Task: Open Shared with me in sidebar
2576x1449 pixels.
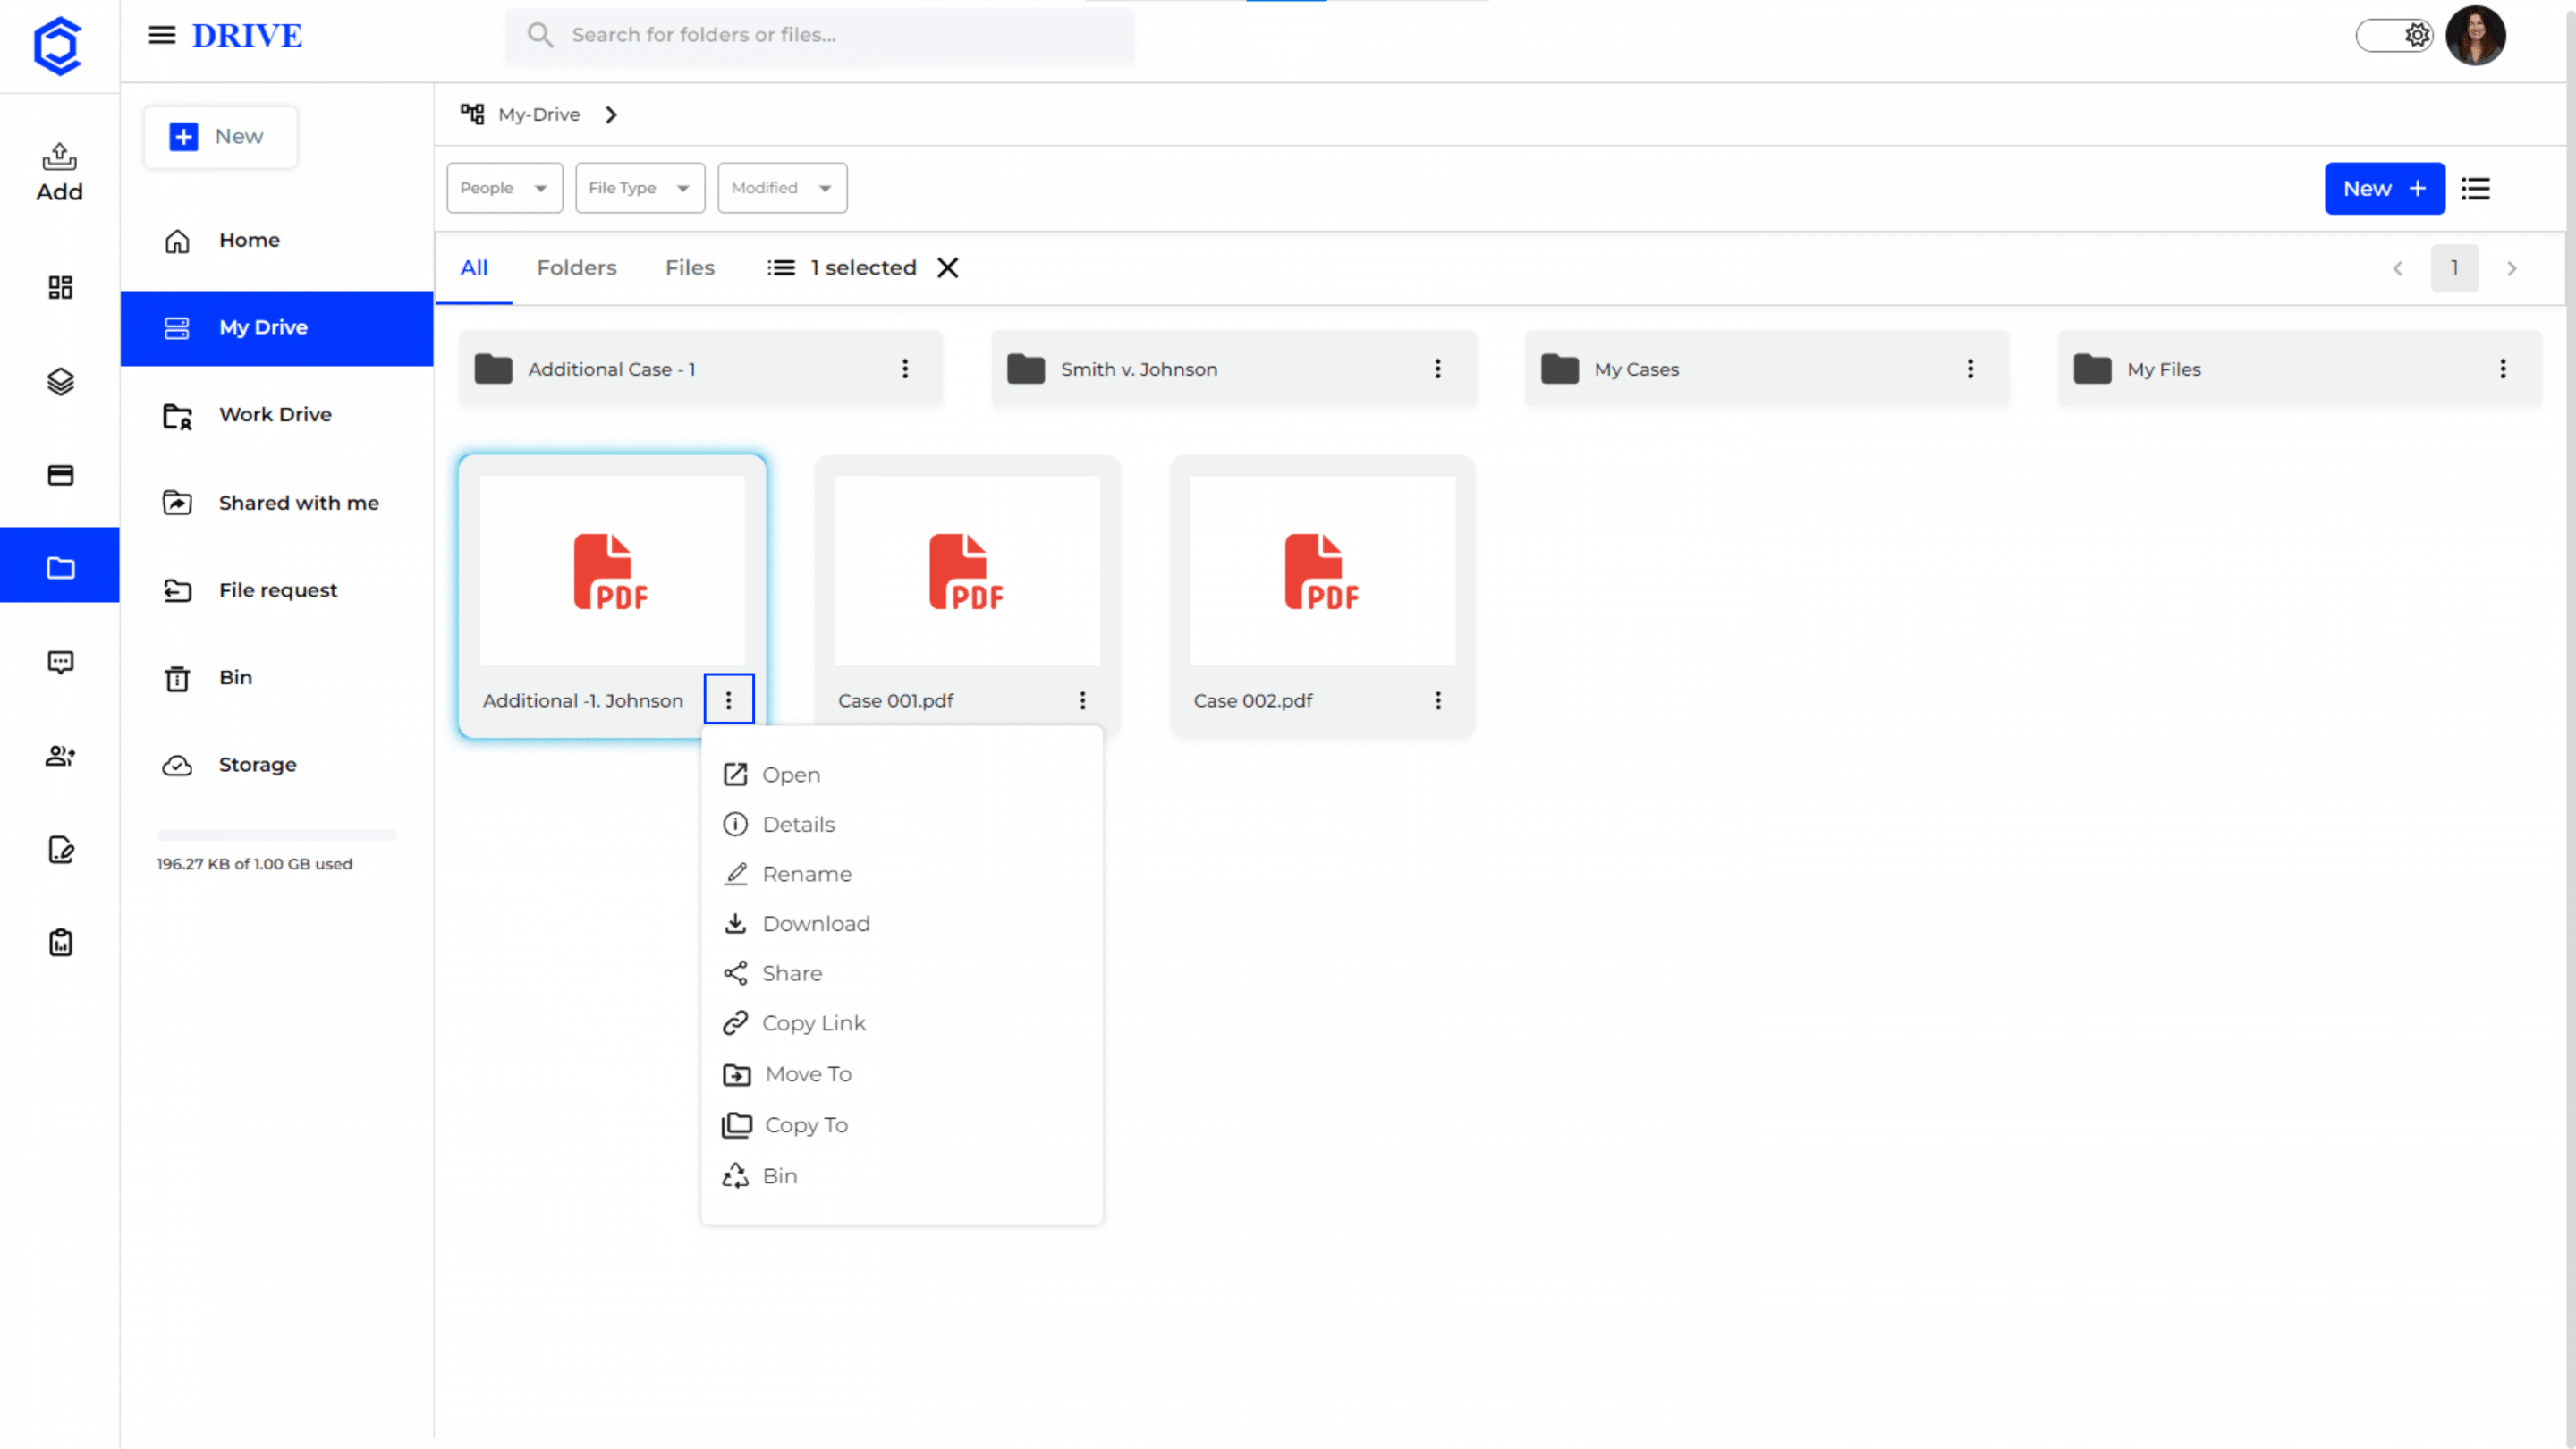Action: pos(277,503)
